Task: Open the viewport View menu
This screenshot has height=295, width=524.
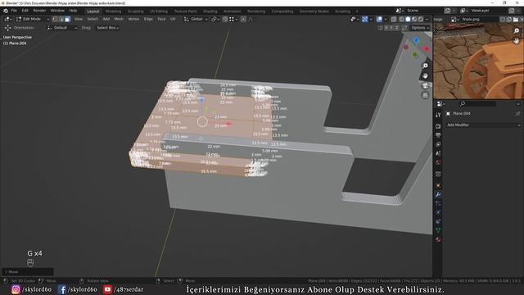Action: [x=79, y=19]
